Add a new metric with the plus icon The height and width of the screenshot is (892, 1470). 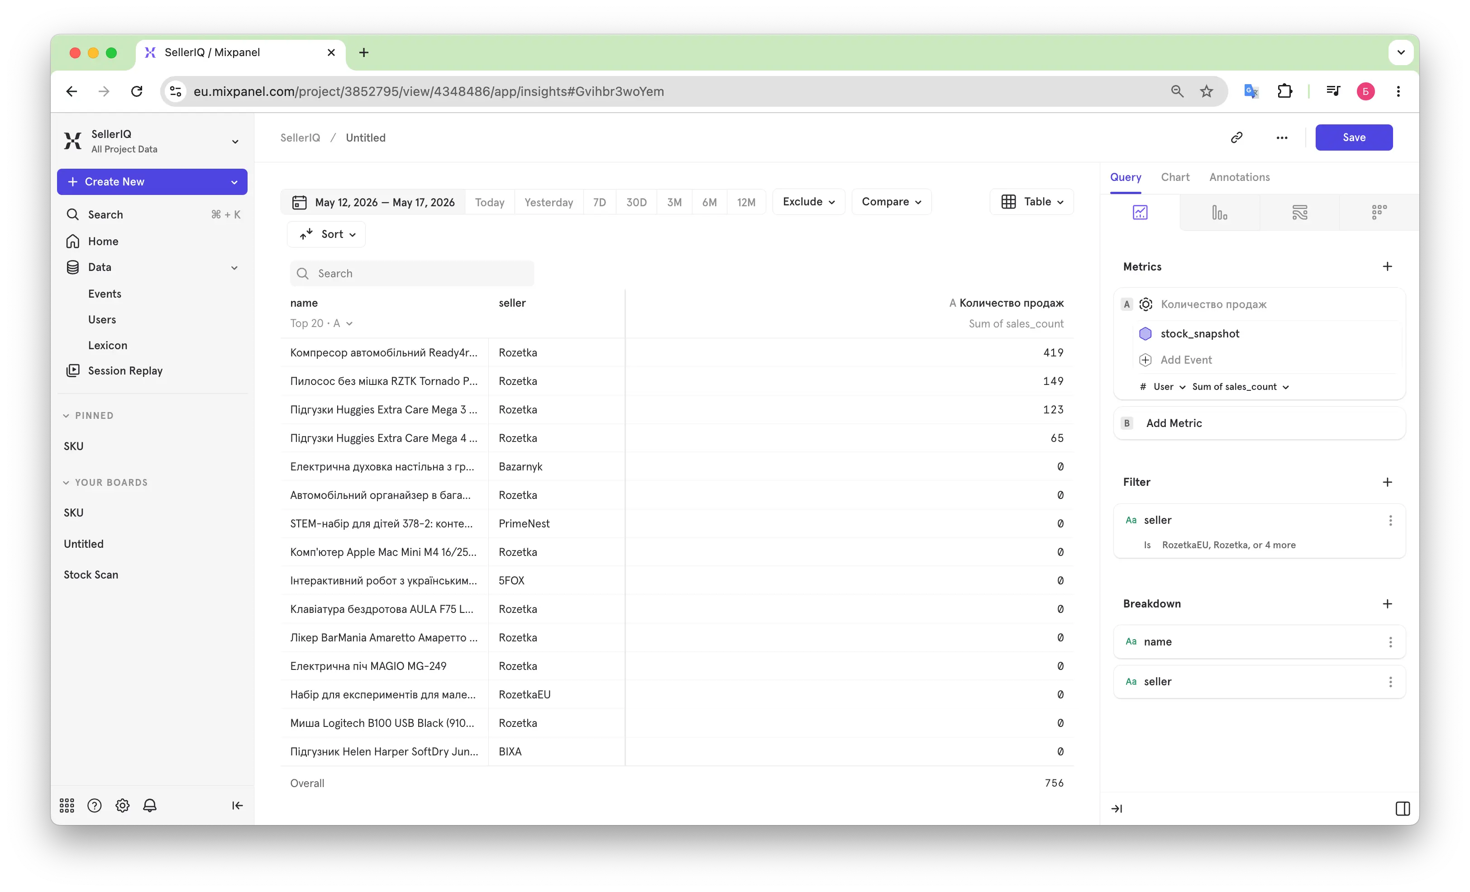coord(1387,266)
